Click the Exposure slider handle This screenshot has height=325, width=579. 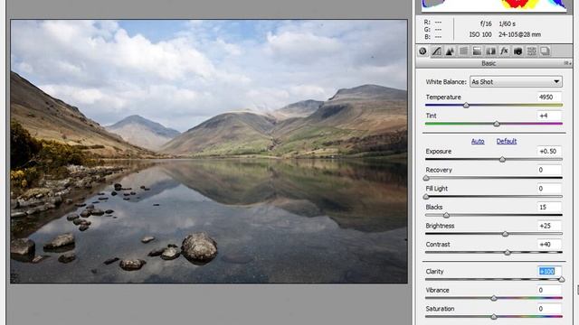click(502, 160)
